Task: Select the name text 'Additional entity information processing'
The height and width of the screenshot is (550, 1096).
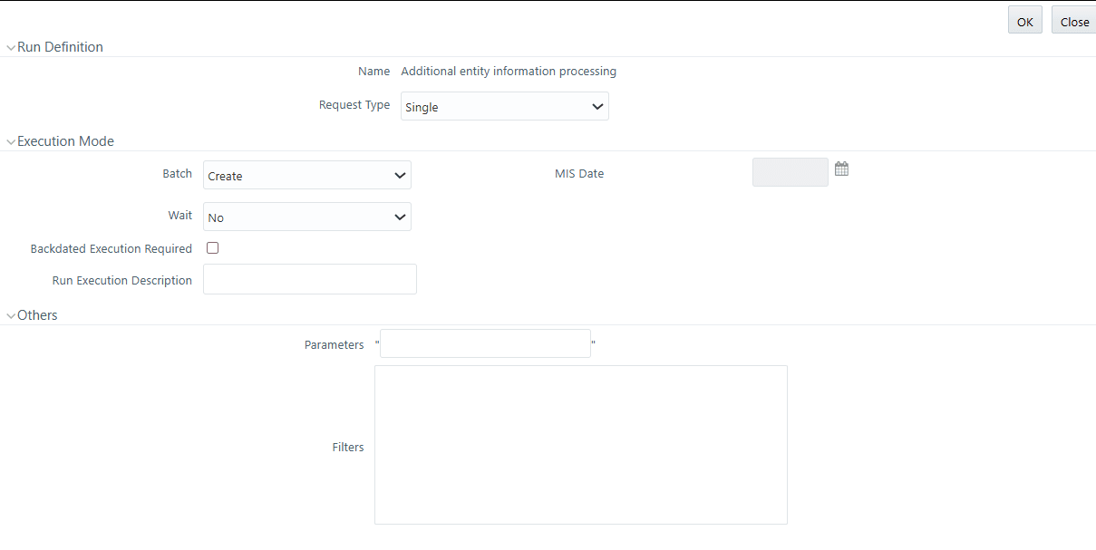Action: (509, 71)
